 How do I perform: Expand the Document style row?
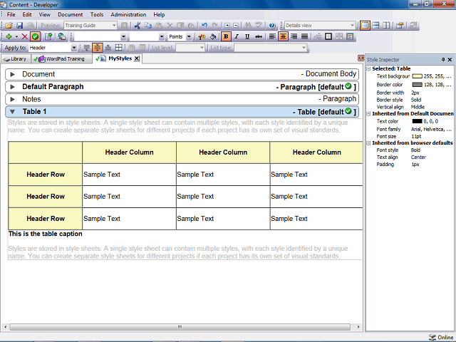[13, 74]
